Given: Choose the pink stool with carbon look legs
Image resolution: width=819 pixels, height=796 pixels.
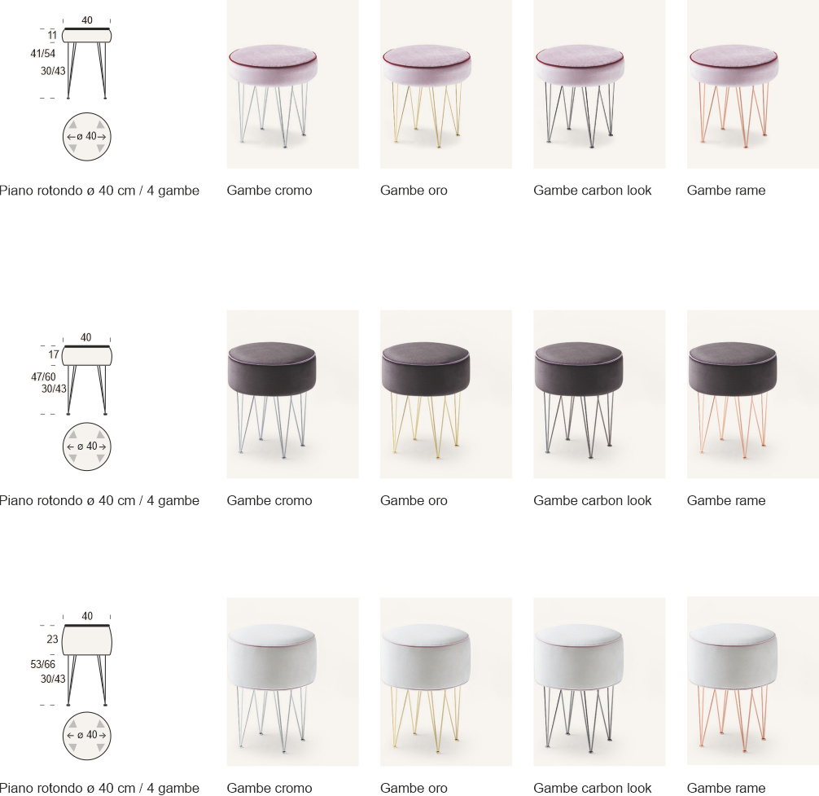Looking at the screenshot, I should click(x=599, y=84).
